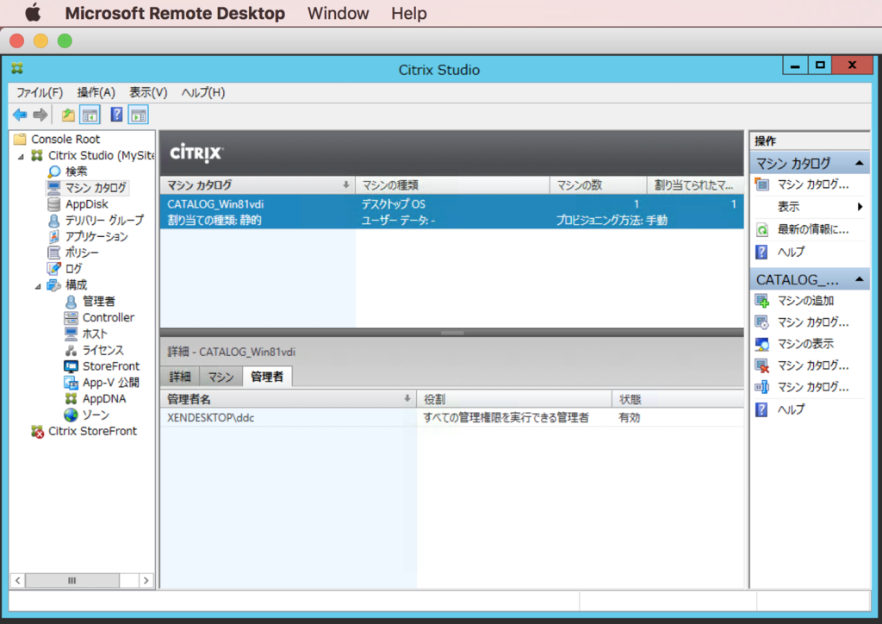Click the tree pane horizontal scrollbar thumb
This screenshot has width=882, height=624.
pyautogui.click(x=72, y=580)
